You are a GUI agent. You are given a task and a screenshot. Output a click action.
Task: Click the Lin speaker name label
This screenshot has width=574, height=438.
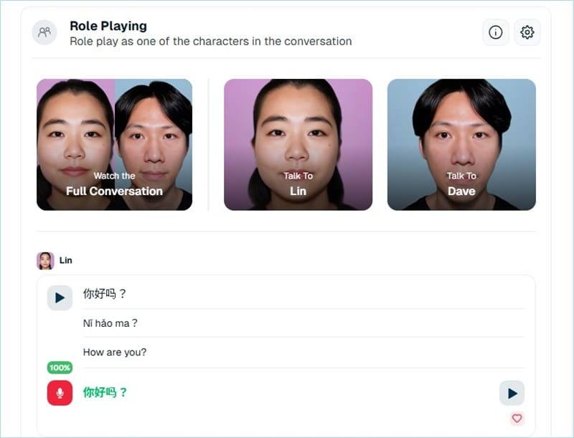click(x=65, y=260)
